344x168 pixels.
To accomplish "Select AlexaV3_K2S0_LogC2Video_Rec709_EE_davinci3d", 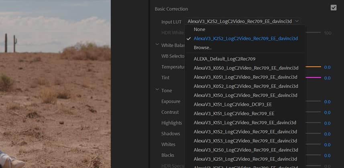I will [x=245, y=150].
